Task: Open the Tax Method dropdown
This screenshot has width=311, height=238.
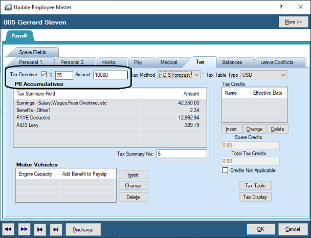Action: (x=179, y=75)
